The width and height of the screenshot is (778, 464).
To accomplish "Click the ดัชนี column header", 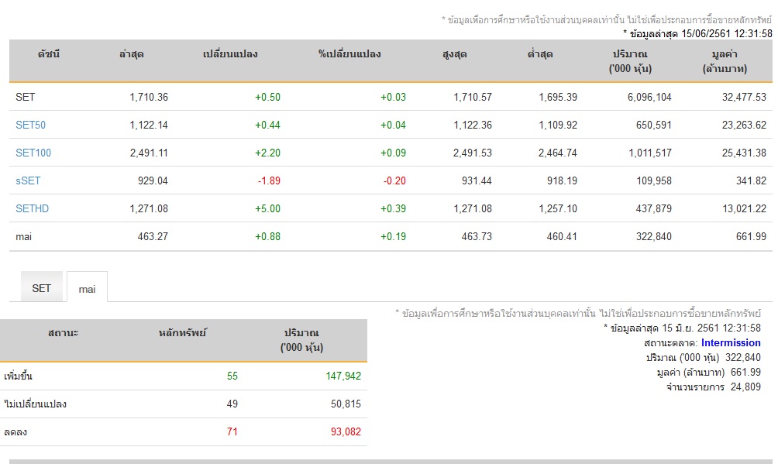I will pos(49,54).
